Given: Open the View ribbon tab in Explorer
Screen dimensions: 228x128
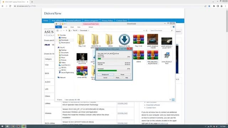Looking at the screenshot, I should pos(79,27).
